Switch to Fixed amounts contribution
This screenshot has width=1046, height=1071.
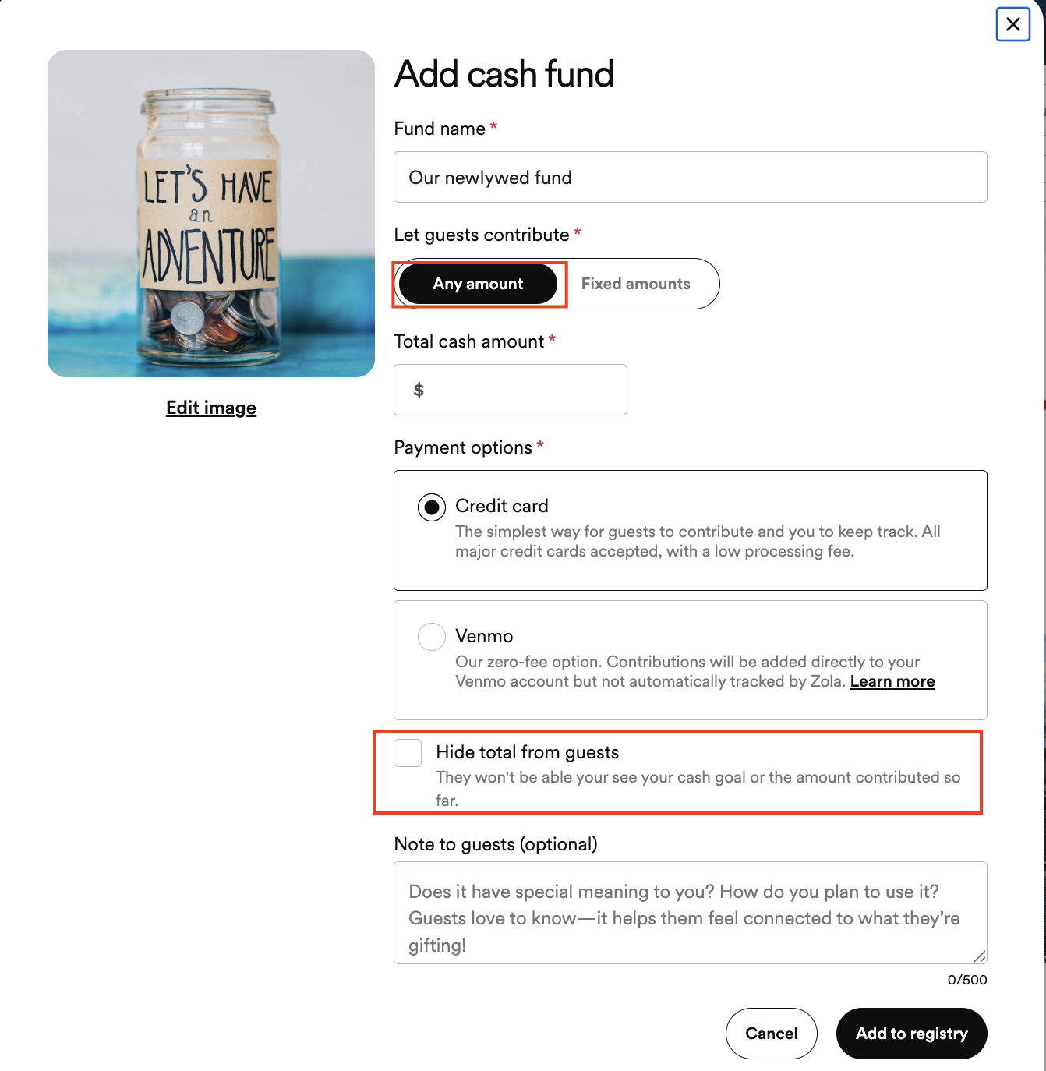click(x=635, y=284)
